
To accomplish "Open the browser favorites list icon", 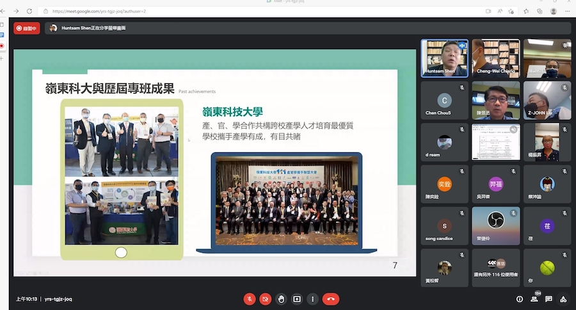I will point(527,12).
